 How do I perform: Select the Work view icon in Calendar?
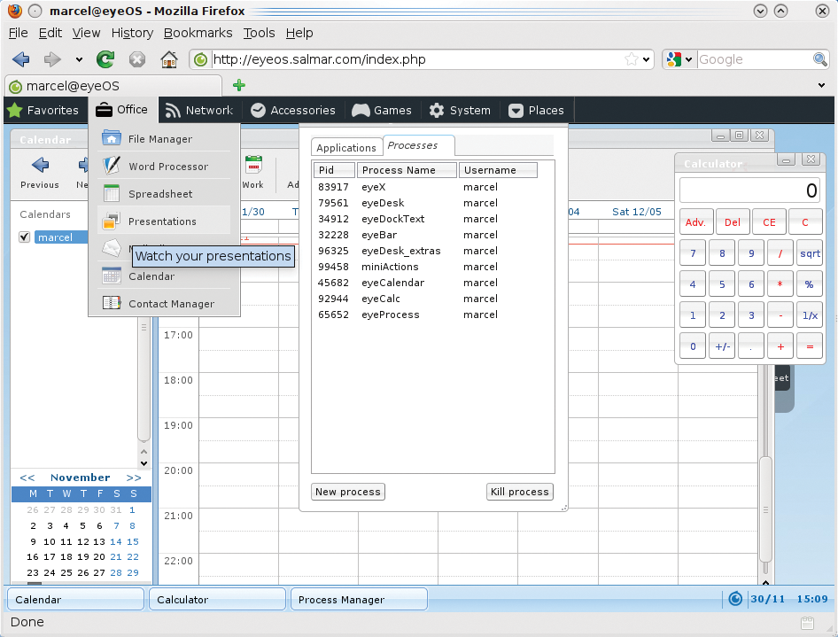pyautogui.click(x=253, y=165)
